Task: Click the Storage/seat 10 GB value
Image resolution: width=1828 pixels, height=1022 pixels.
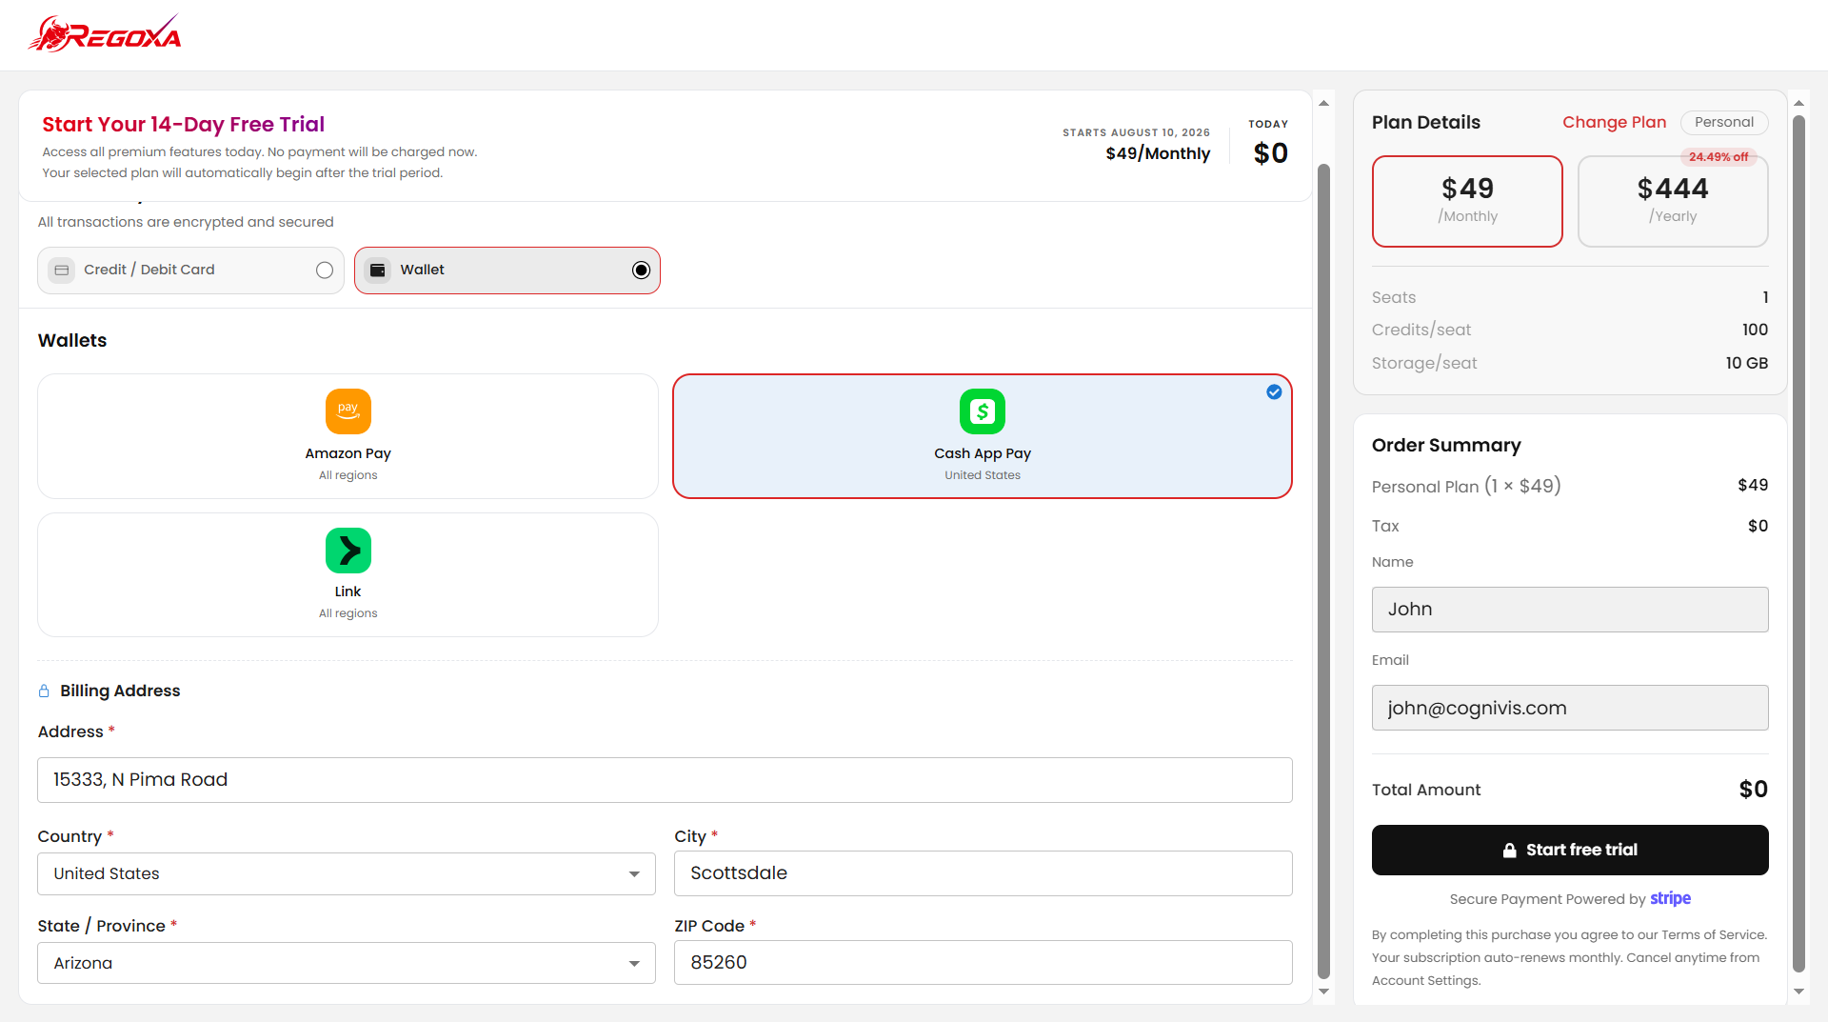Action: (1747, 363)
